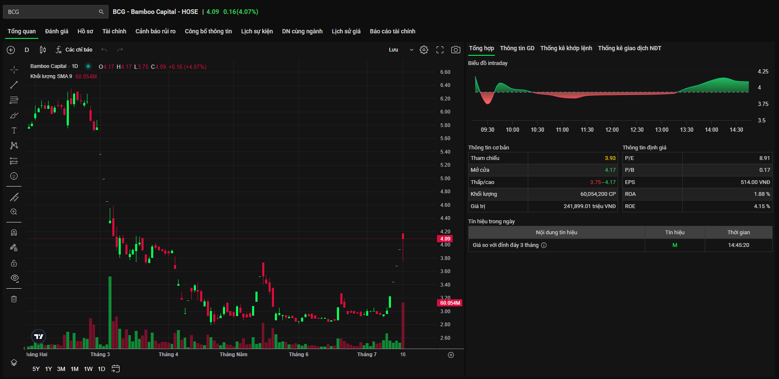Click the M signal in Tín hiệu column
Screen dimensions: 779x379
675,245
